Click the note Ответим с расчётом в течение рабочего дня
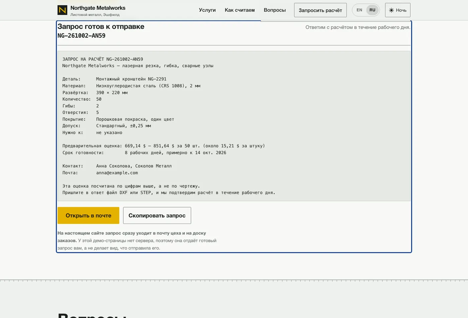 [x=358, y=27]
